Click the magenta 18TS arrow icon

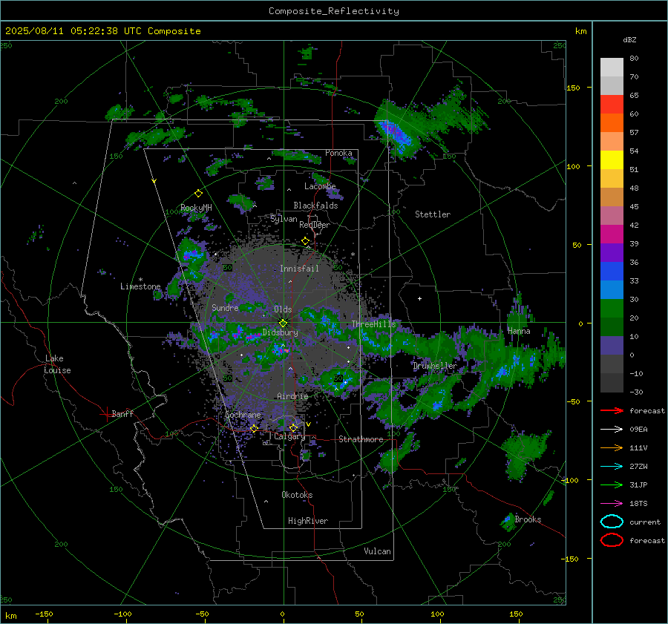point(612,504)
